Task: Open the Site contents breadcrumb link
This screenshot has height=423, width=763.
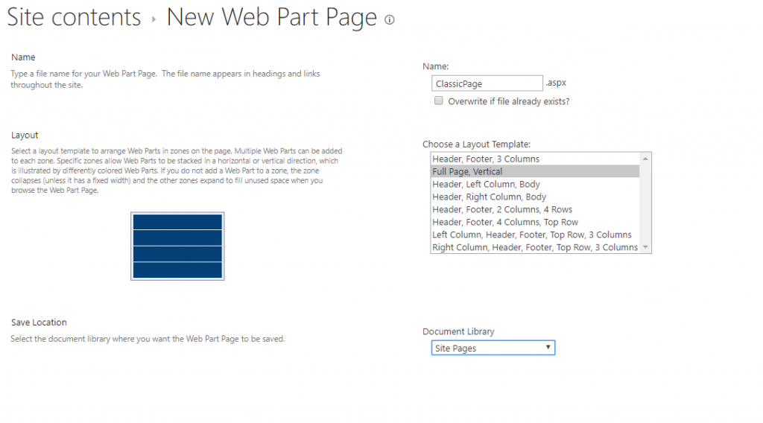Action: tap(74, 17)
